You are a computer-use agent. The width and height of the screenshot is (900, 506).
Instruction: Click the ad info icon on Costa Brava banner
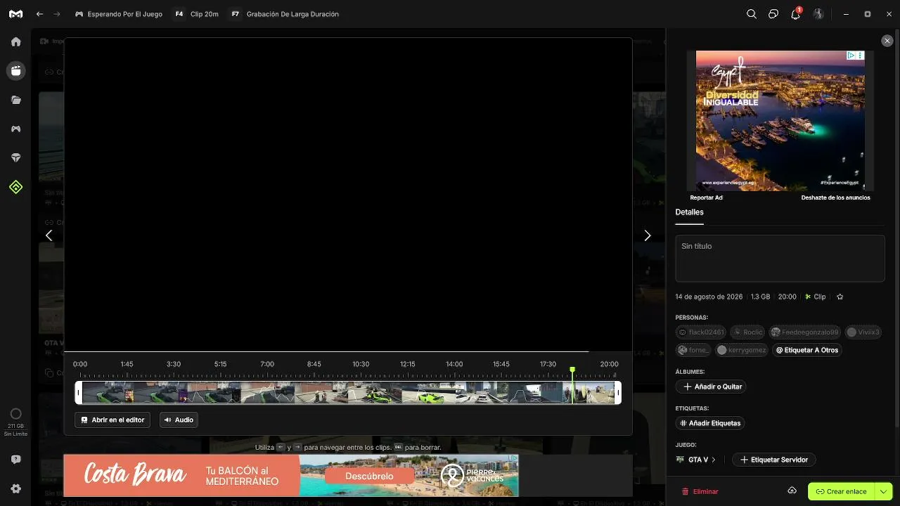coord(514,458)
